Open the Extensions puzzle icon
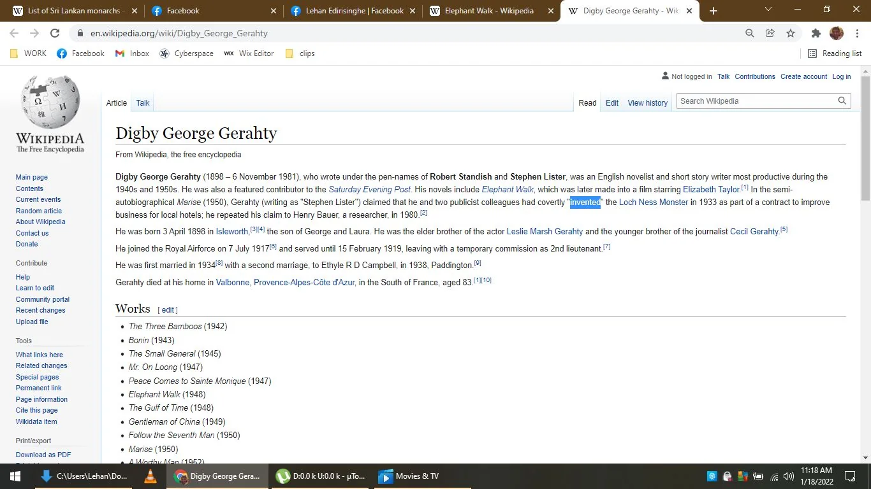 tap(816, 33)
